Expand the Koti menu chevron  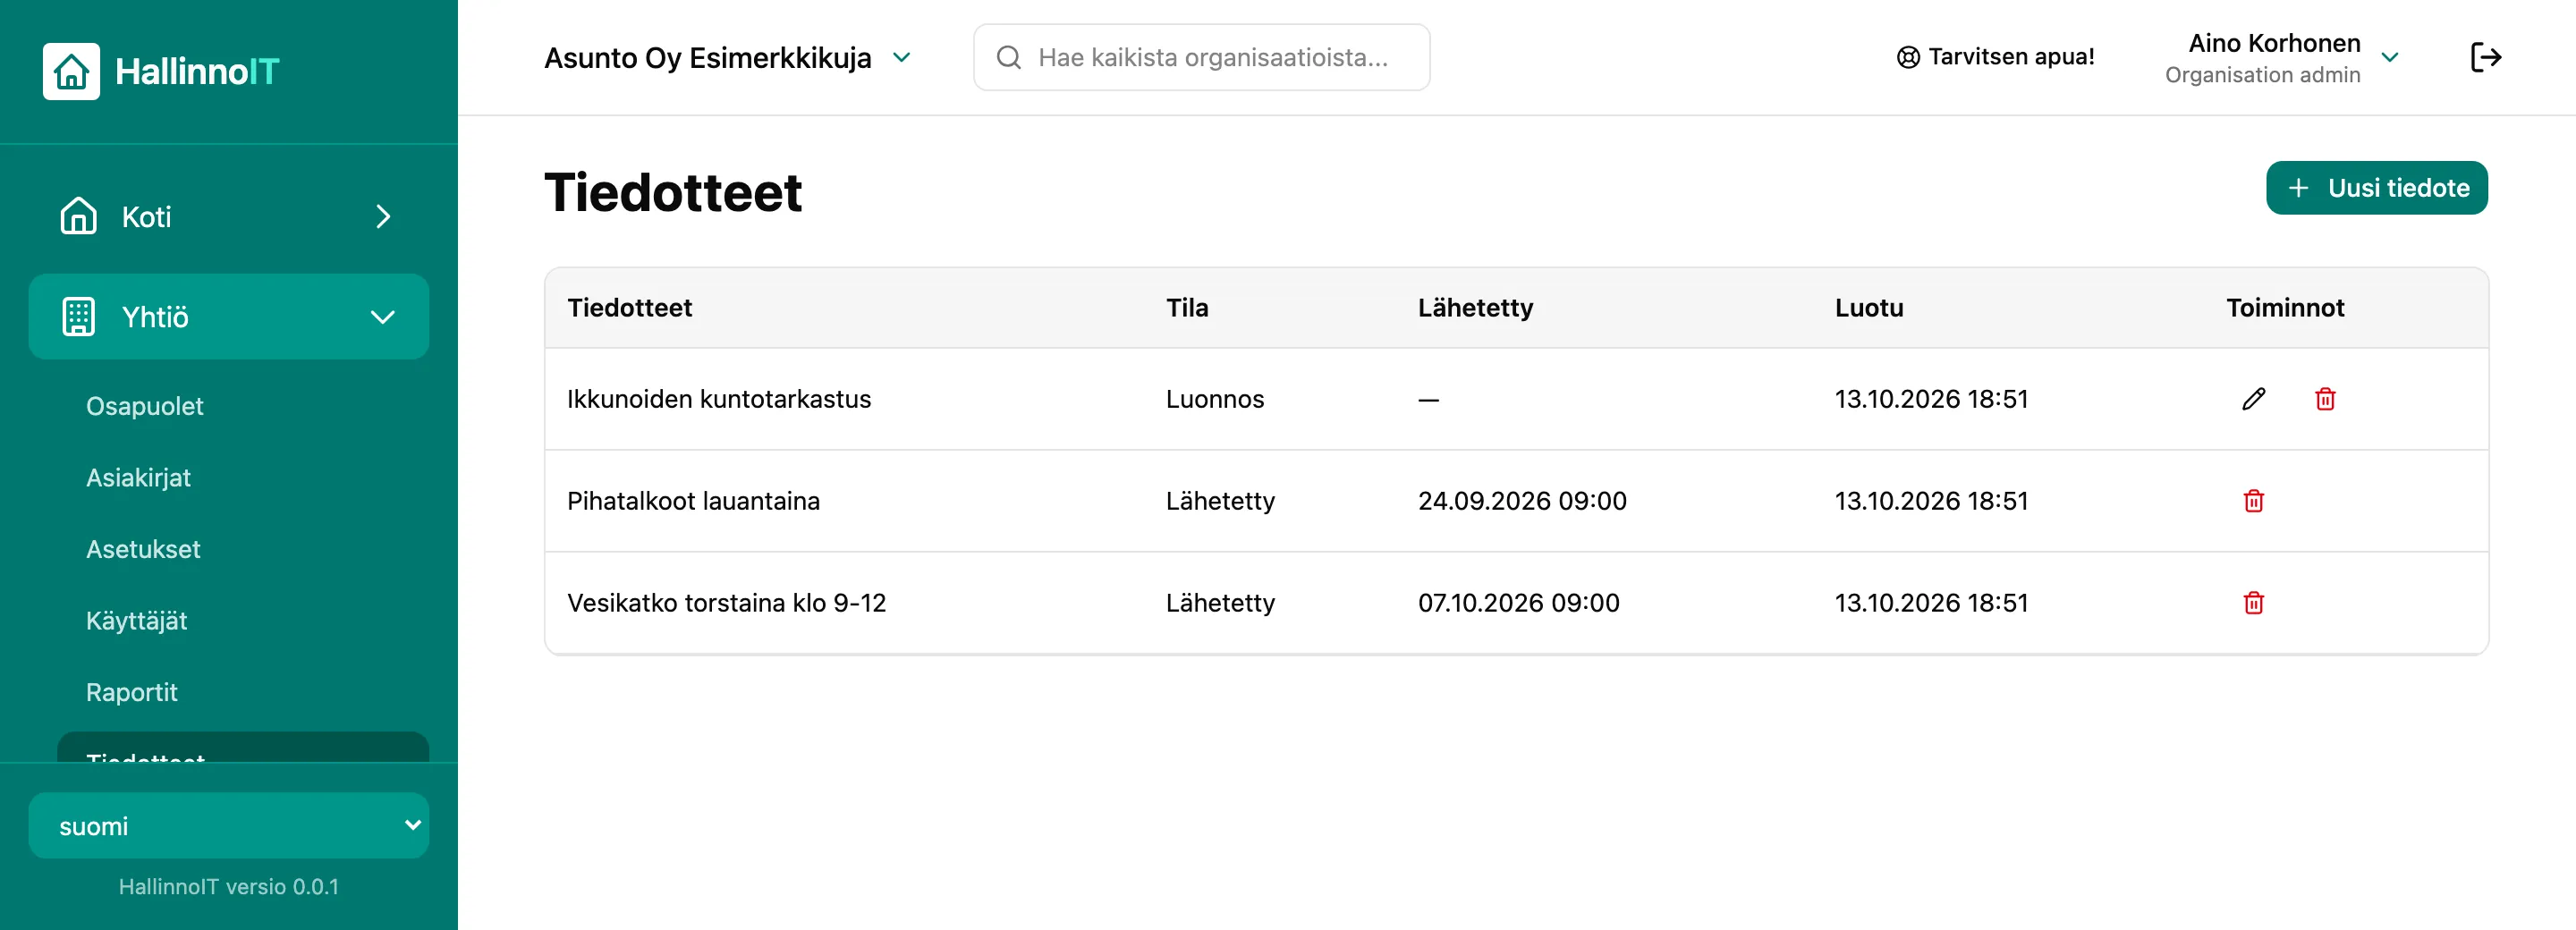[383, 216]
